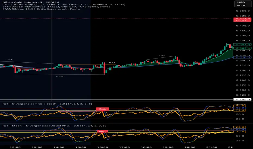Screen dimensions: 253x149
Task: Click the 15:00 time axis label
Action: 81,147
